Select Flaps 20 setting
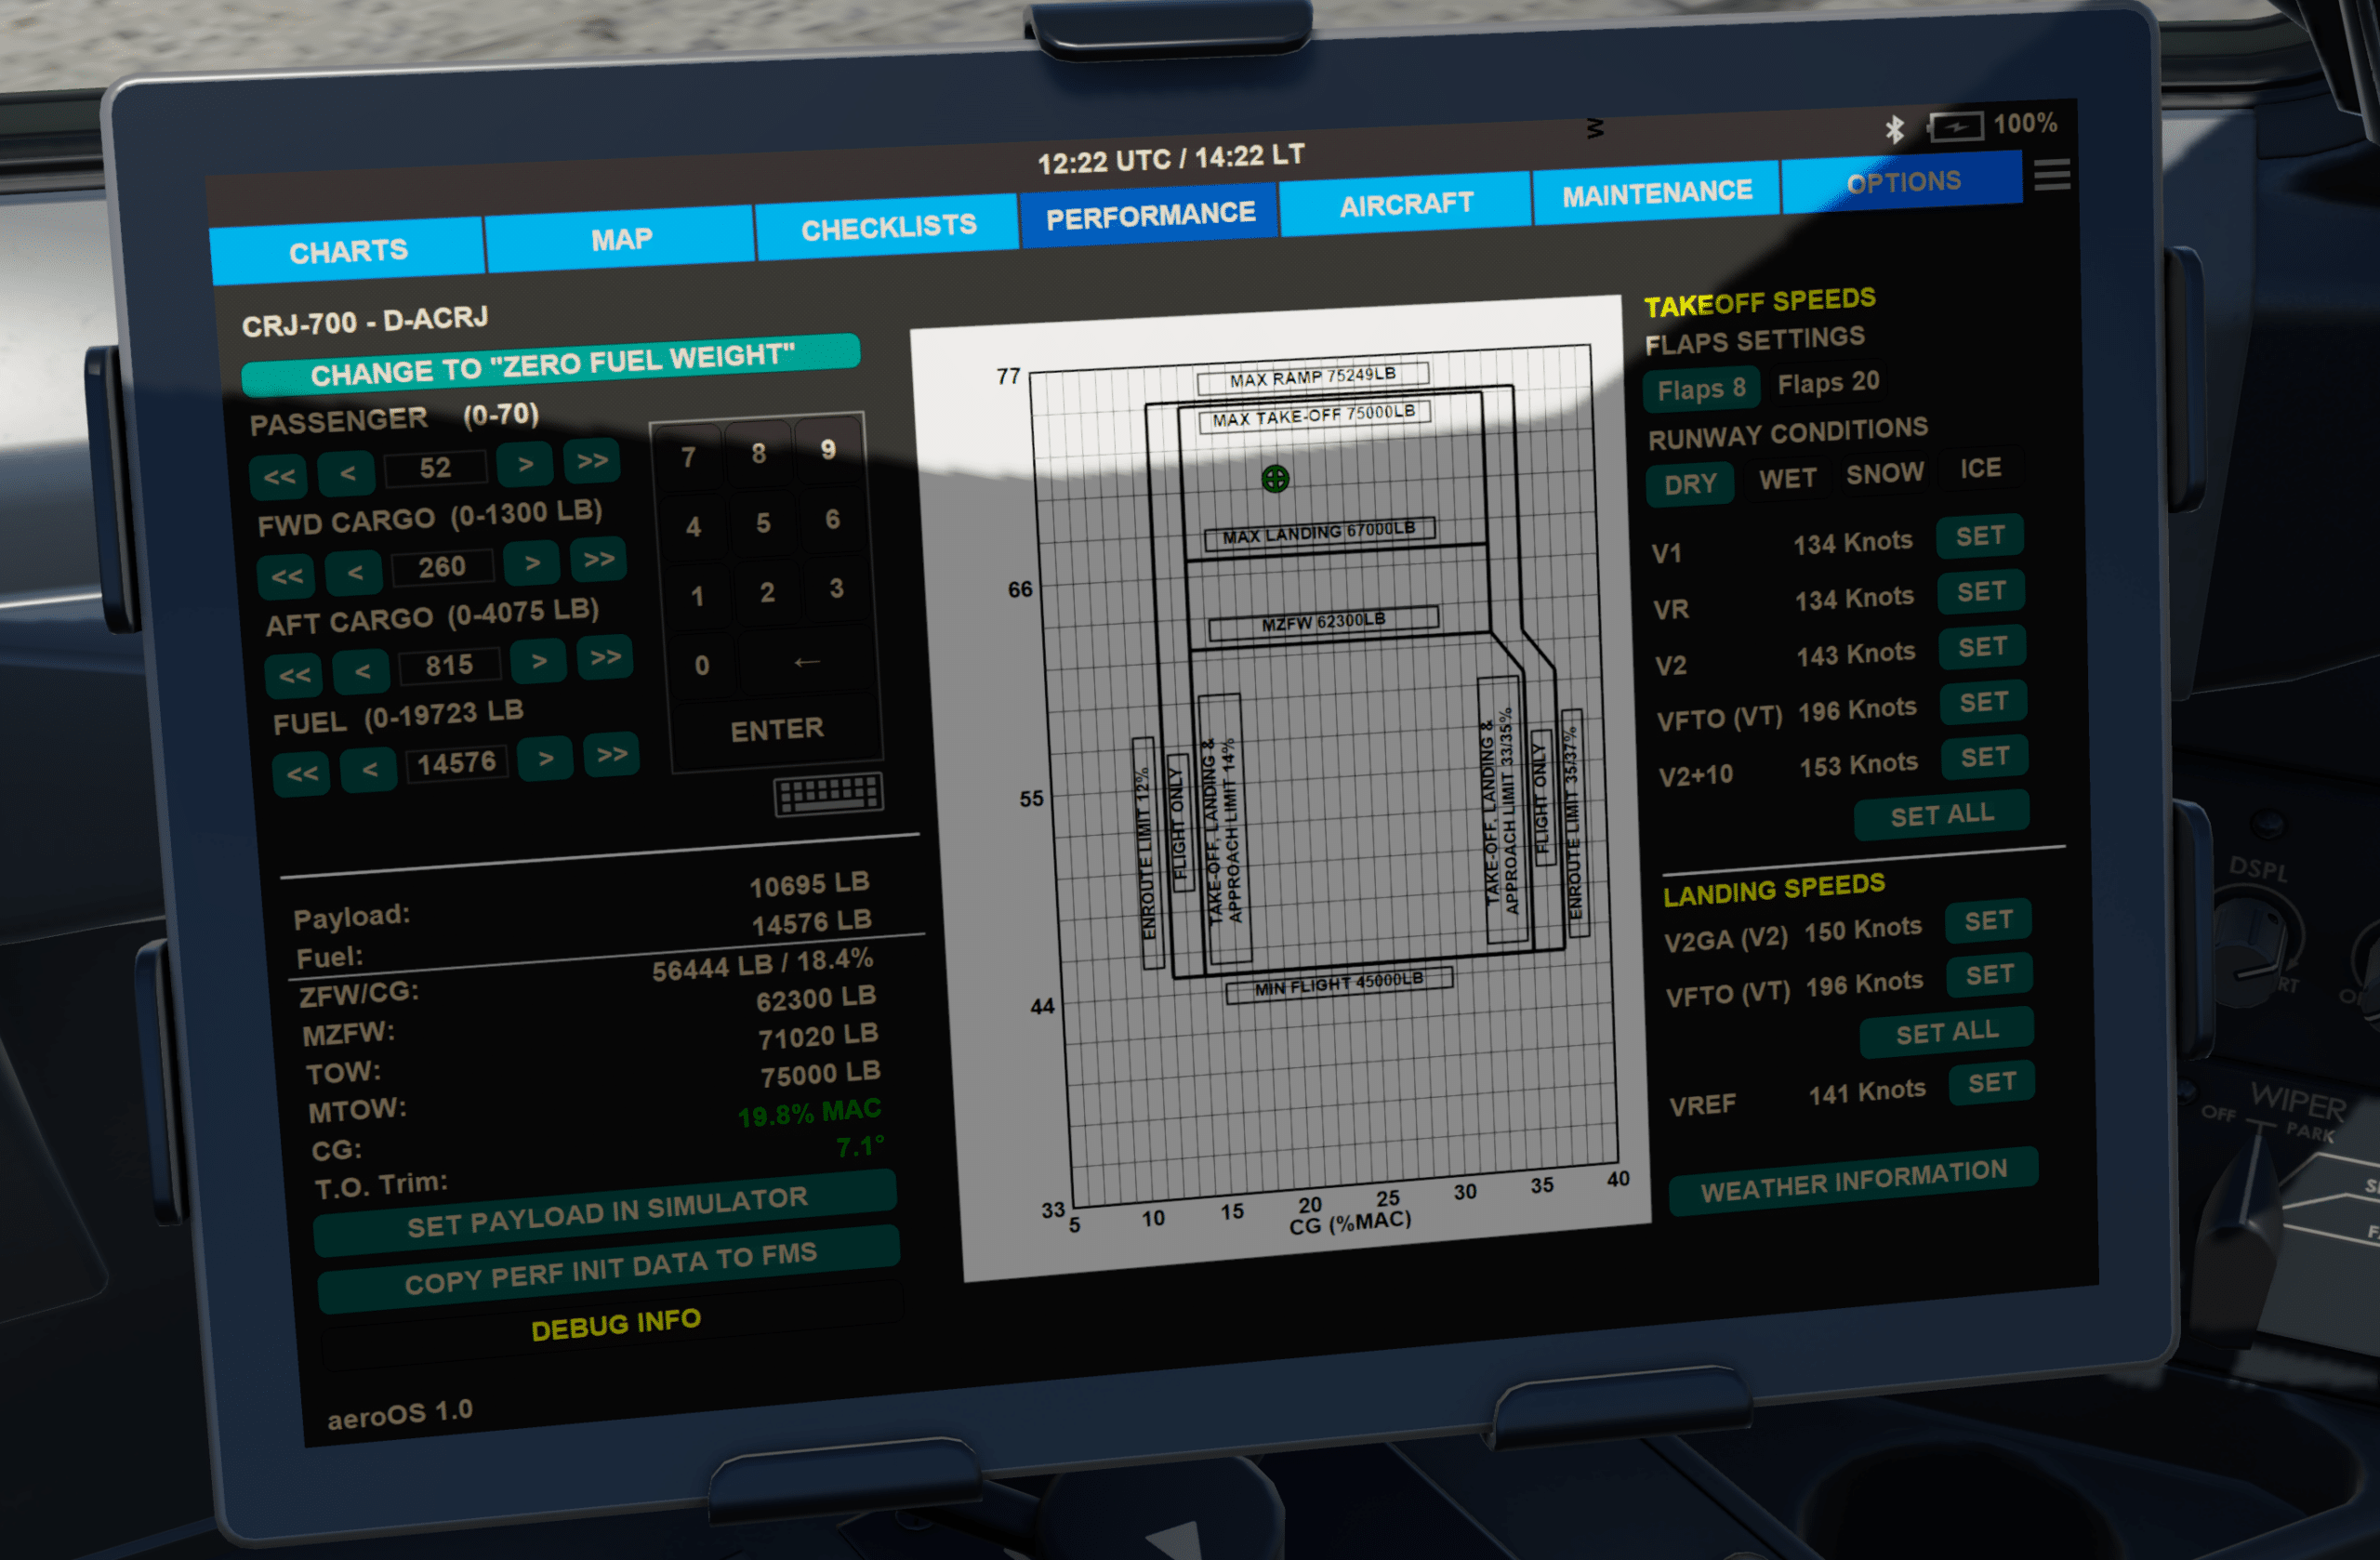The width and height of the screenshot is (2380, 1560). coord(1828,382)
